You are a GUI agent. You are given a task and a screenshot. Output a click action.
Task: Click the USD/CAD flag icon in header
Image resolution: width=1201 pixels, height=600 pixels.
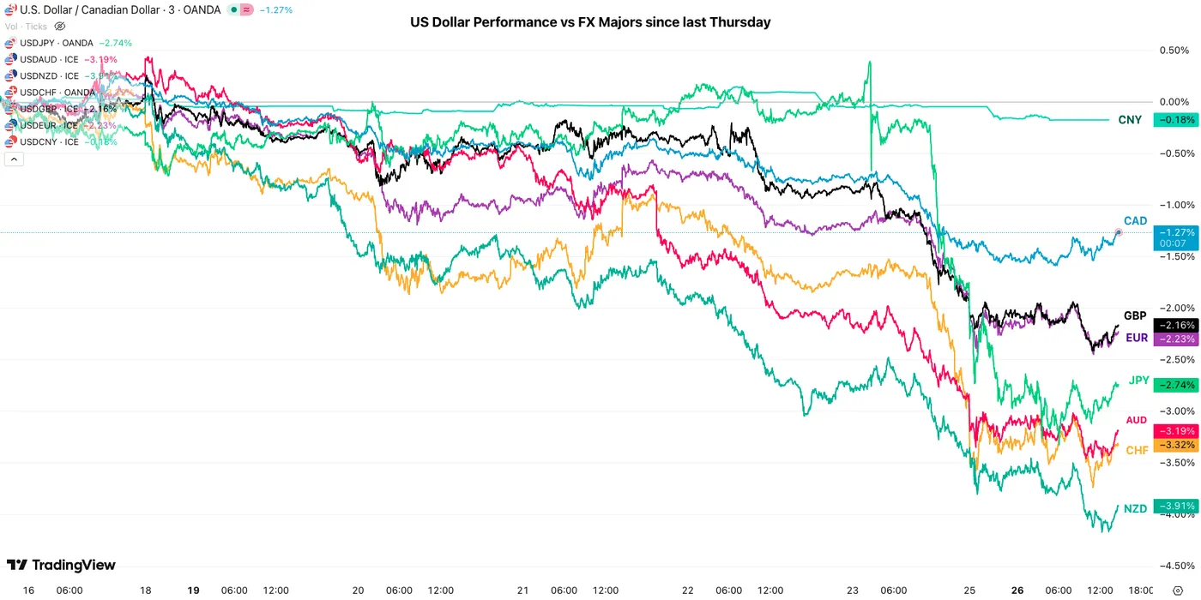[x=11, y=9]
